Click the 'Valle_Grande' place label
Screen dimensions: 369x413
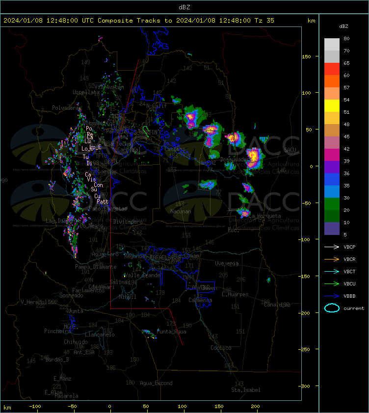[142, 275]
